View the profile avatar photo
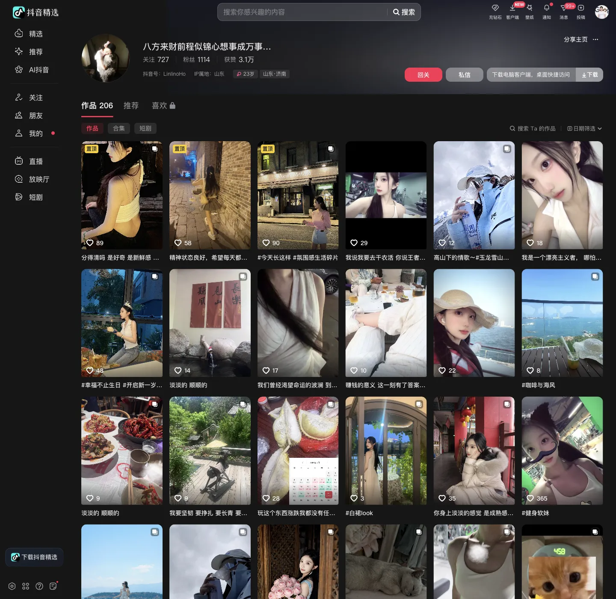The image size is (616, 599). [105, 58]
